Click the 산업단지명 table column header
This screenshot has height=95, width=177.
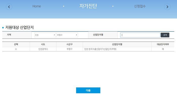point(117,44)
